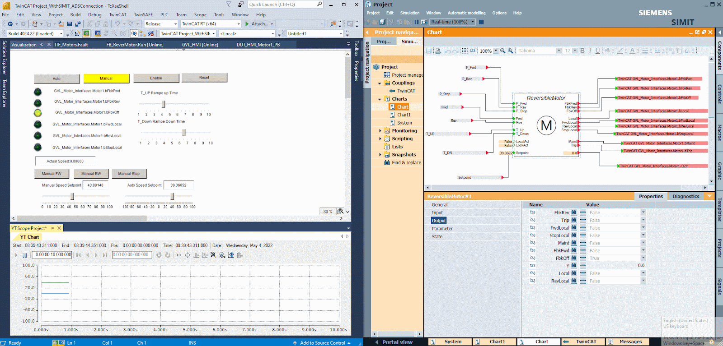
Task: Toggle the Enable button in Visualization
Action: point(156,78)
